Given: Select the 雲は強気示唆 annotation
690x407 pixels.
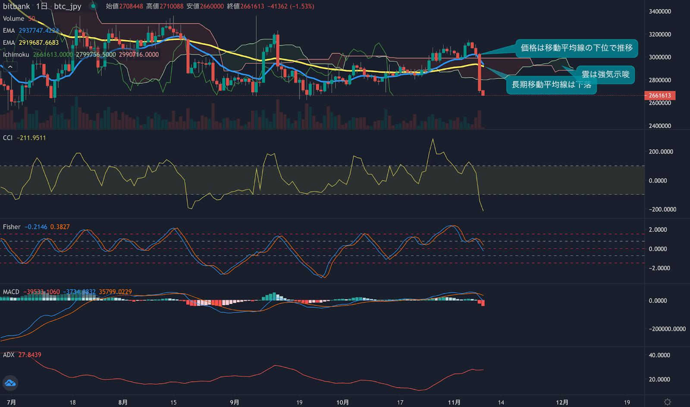Looking at the screenshot, I should [606, 74].
